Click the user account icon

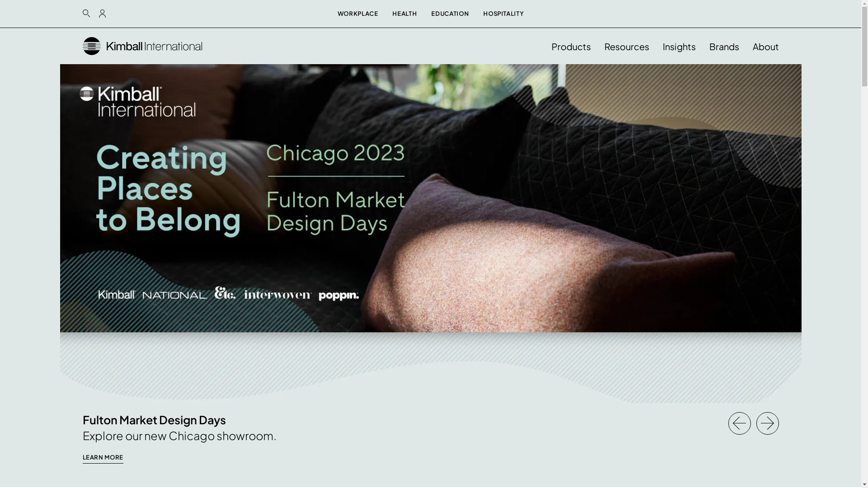point(103,14)
